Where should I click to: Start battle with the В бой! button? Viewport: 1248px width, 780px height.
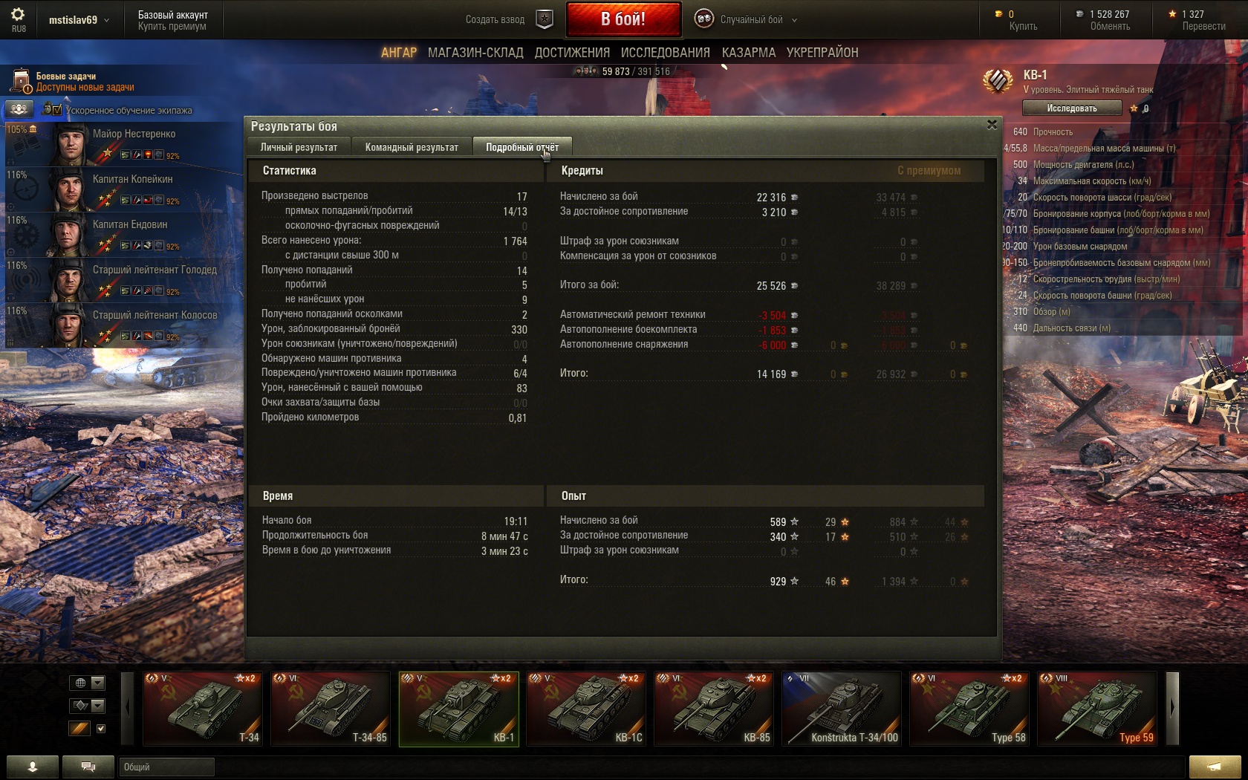[x=623, y=19]
